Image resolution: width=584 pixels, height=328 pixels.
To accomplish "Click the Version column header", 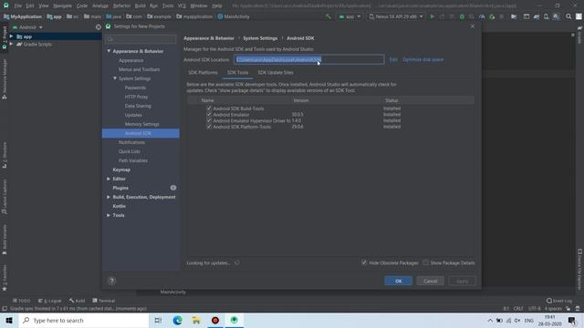I will pos(301,100).
